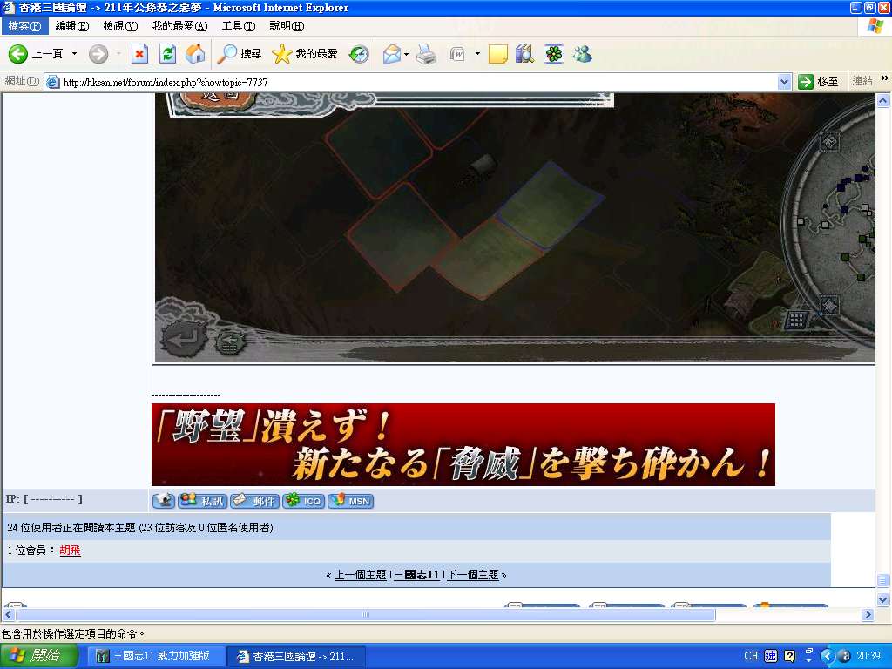Screen dimensions: 892x669
Task: Click the 郵件 email button
Action: coord(255,501)
